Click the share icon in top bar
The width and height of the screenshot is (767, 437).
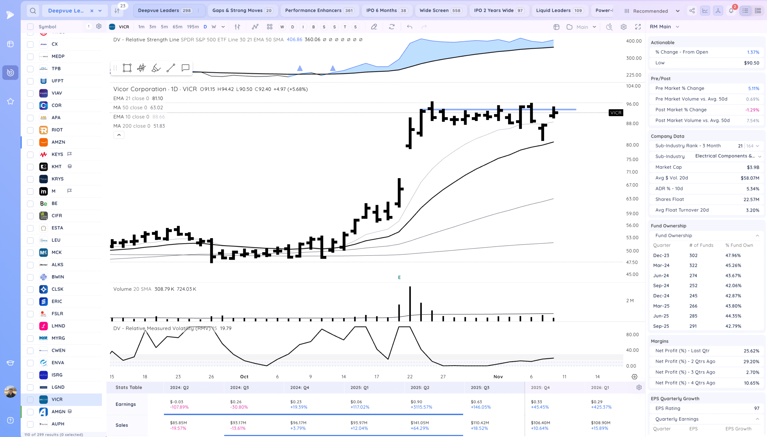point(692,11)
